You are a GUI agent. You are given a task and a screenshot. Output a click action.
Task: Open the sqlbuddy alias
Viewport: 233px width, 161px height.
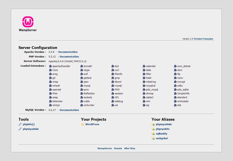pos(162,134)
